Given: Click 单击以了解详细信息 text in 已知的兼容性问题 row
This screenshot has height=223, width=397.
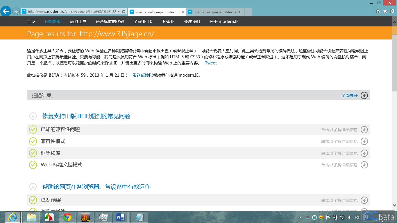Looking at the screenshot, I should [339, 130].
